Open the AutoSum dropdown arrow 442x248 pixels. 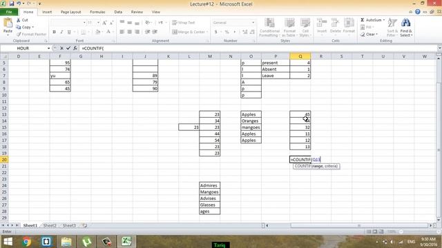[384, 20]
